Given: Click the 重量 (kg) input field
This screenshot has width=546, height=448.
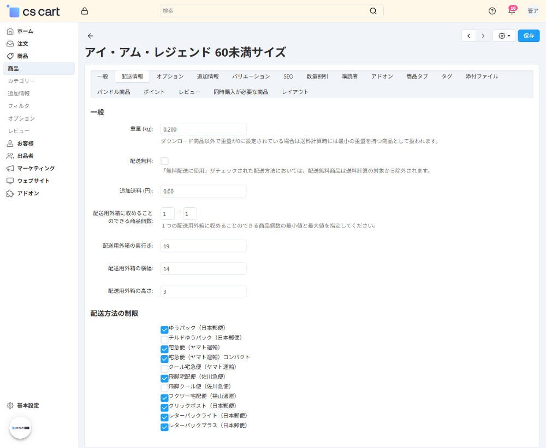Looking at the screenshot, I should point(203,129).
